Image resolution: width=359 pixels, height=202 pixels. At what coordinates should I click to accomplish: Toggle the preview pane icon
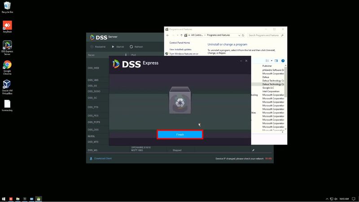276,61
